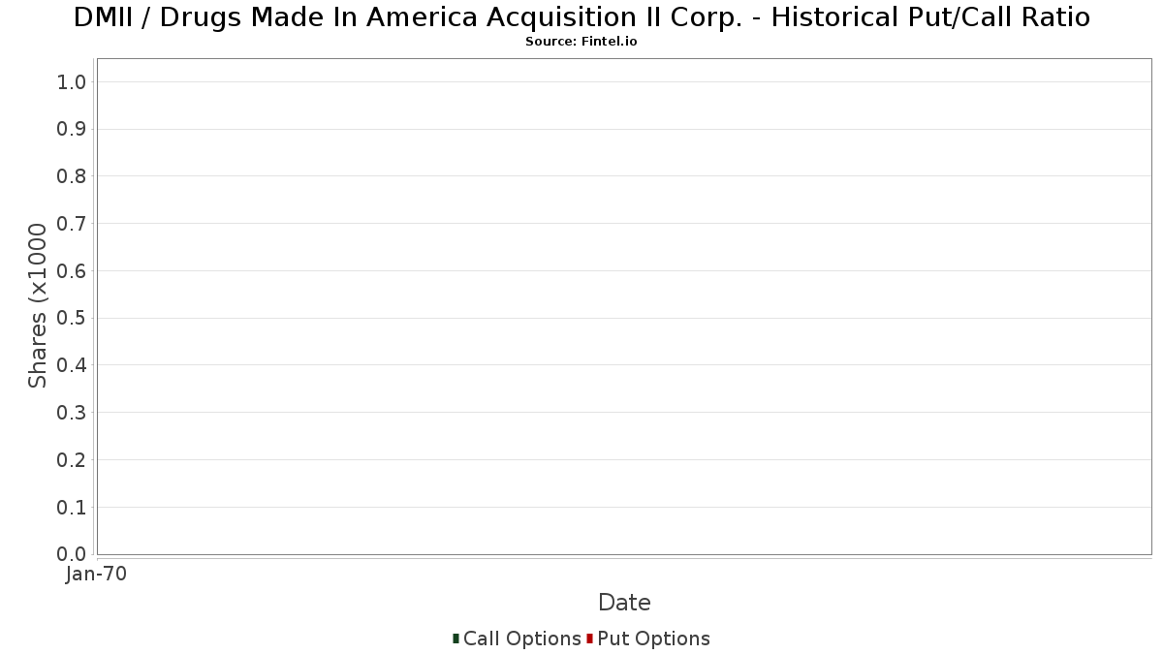Select the 0.9 y-axis tick label
The width and height of the screenshot is (1163, 654).
tap(72, 129)
